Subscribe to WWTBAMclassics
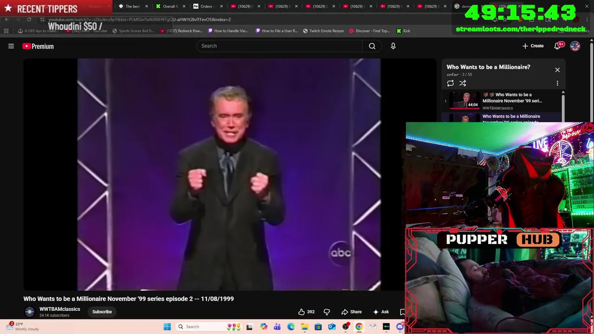This screenshot has width=594, height=334. pos(102,312)
